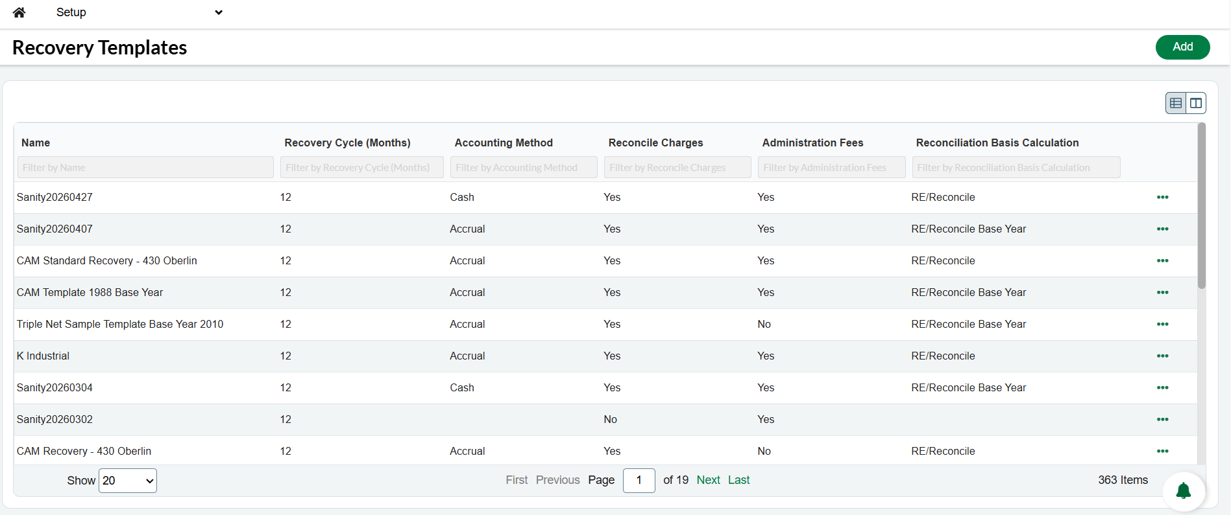
Task: Open actions menu for Sanity20260304 row
Action: click(1162, 388)
